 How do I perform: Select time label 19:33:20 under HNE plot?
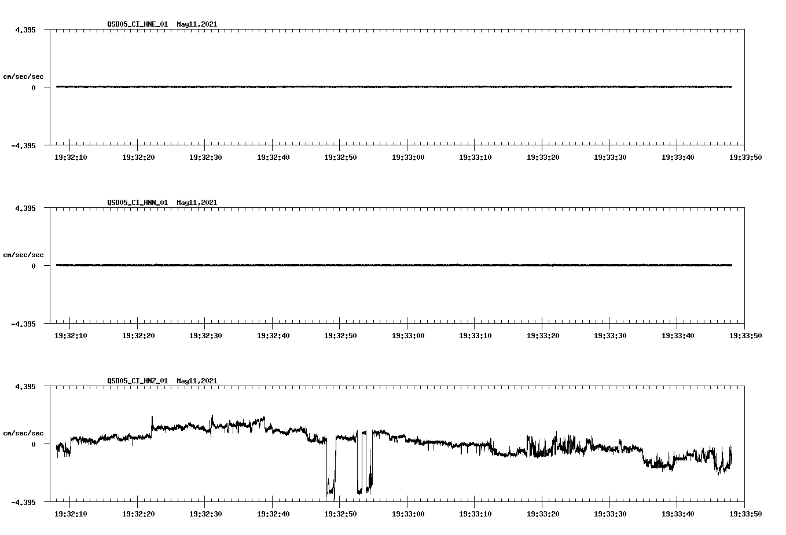543,157
